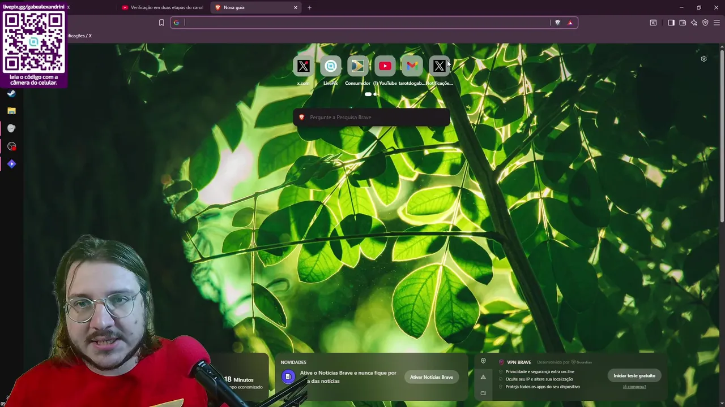Close the Nova guia tab
This screenshot has height=407, width=725.
pyautogui.click(x=295, y=7)
